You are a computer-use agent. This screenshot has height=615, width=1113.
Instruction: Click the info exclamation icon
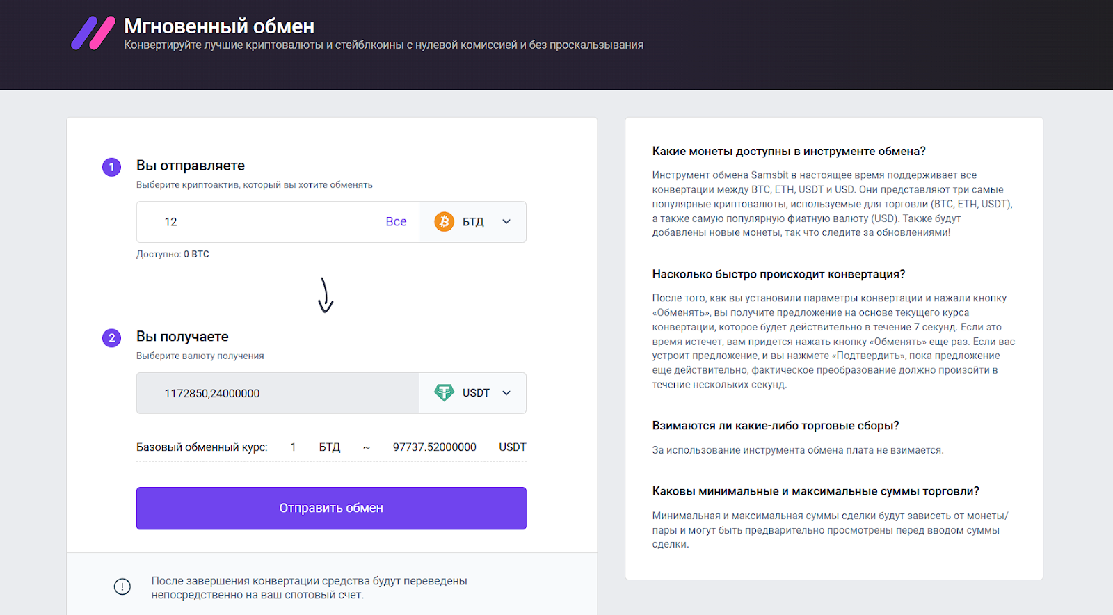tap(122, 586)
